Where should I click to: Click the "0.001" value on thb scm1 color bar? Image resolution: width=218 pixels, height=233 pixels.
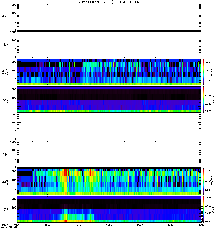[x=208, y=111]
